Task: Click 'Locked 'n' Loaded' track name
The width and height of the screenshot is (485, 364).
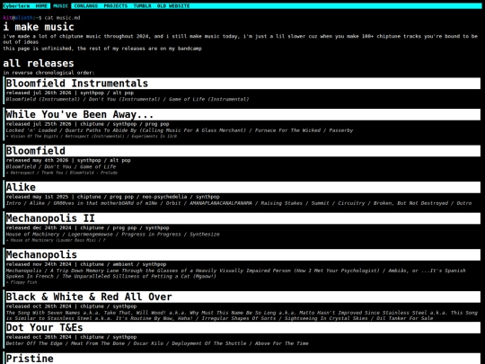Action: pos(31,130)
